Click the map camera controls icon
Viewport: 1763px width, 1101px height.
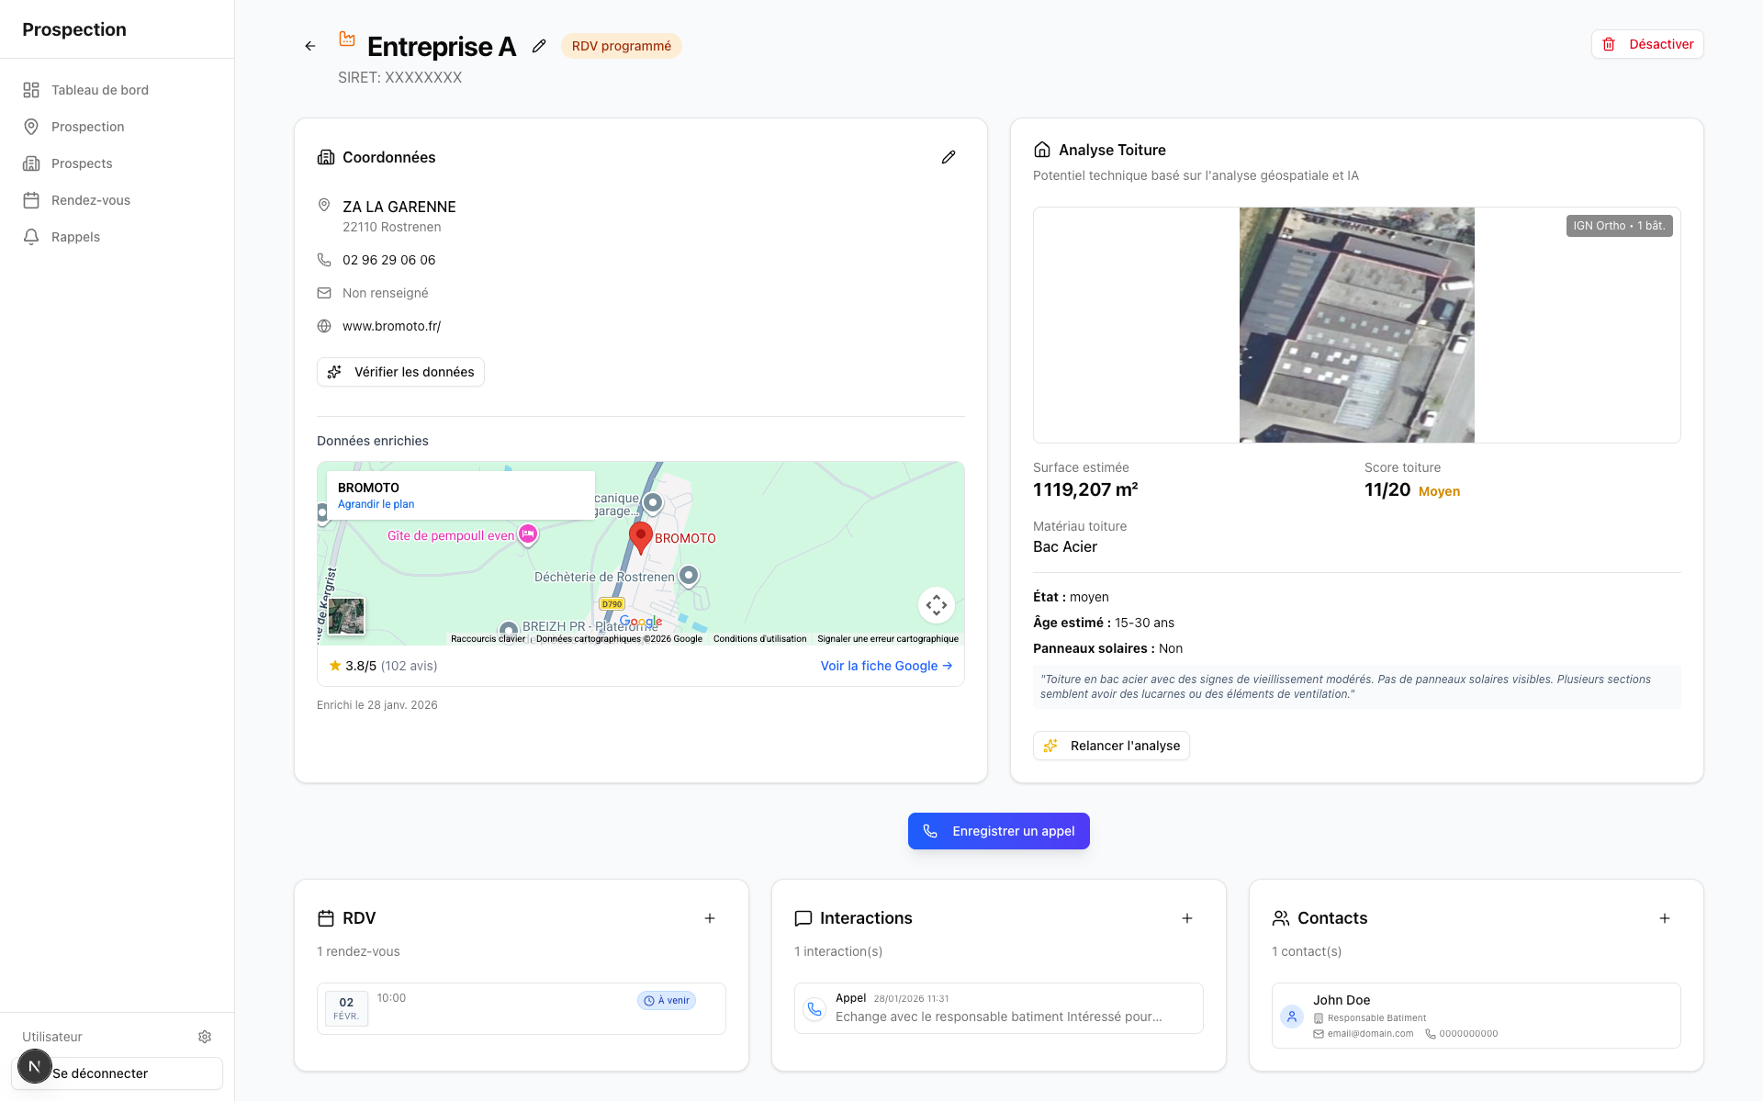coord(936,604)
